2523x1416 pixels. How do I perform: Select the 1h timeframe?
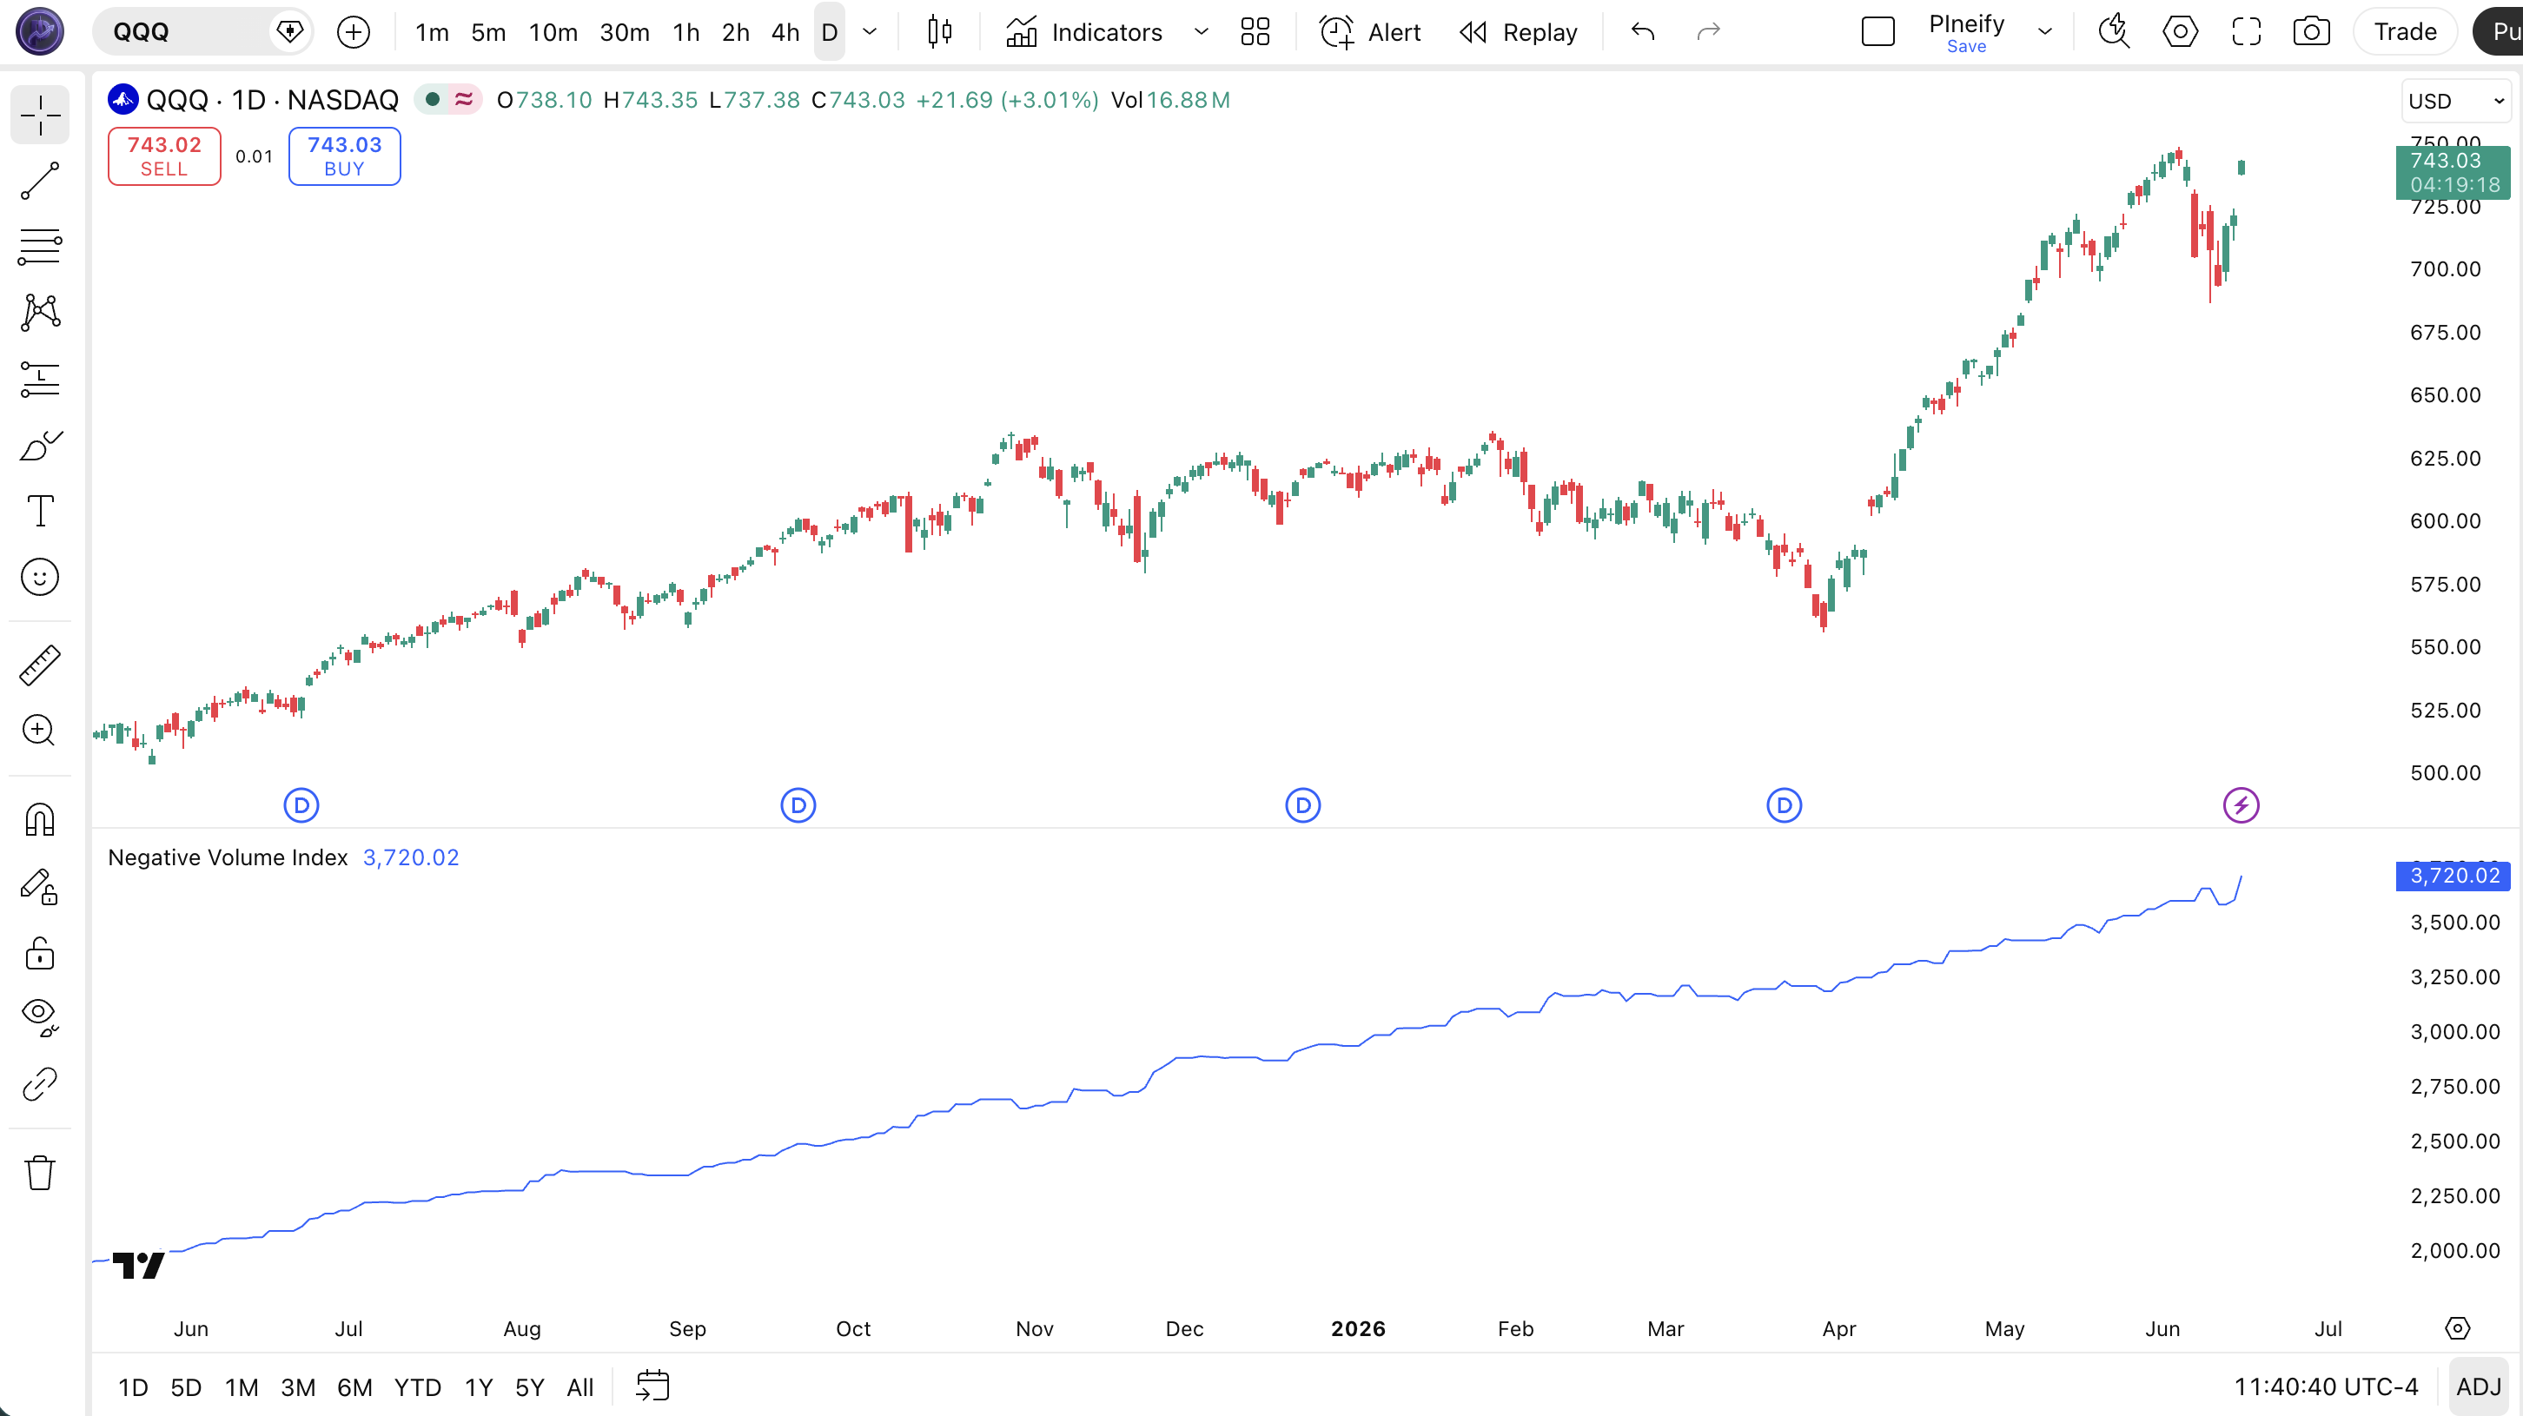coord(686,32)
